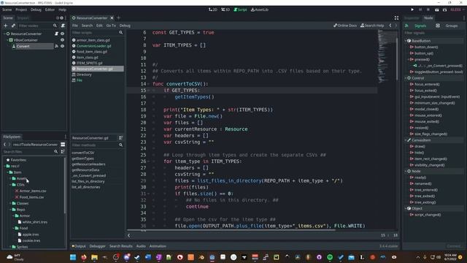Click the horizontal scrollbar under the code editor

point(231,230)
